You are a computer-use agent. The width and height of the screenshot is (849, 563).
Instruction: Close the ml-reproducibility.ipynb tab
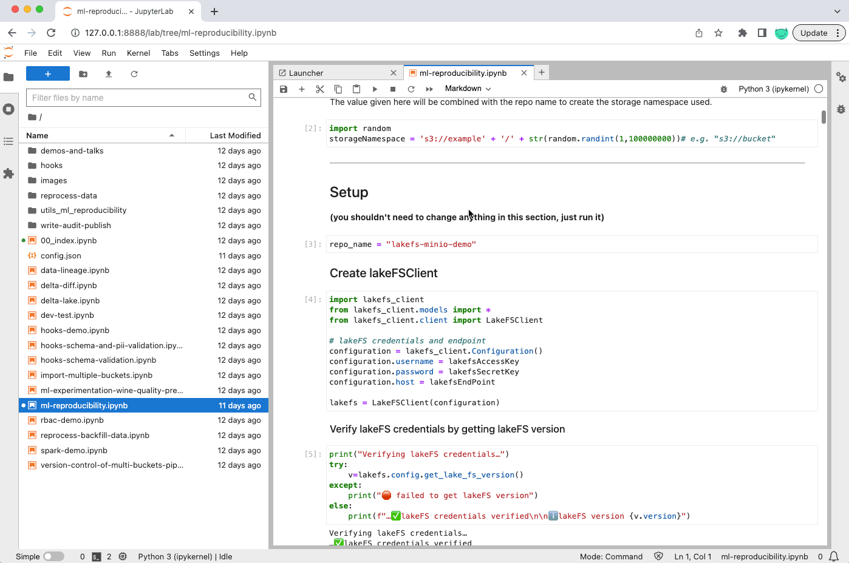[x=524, y=73]
